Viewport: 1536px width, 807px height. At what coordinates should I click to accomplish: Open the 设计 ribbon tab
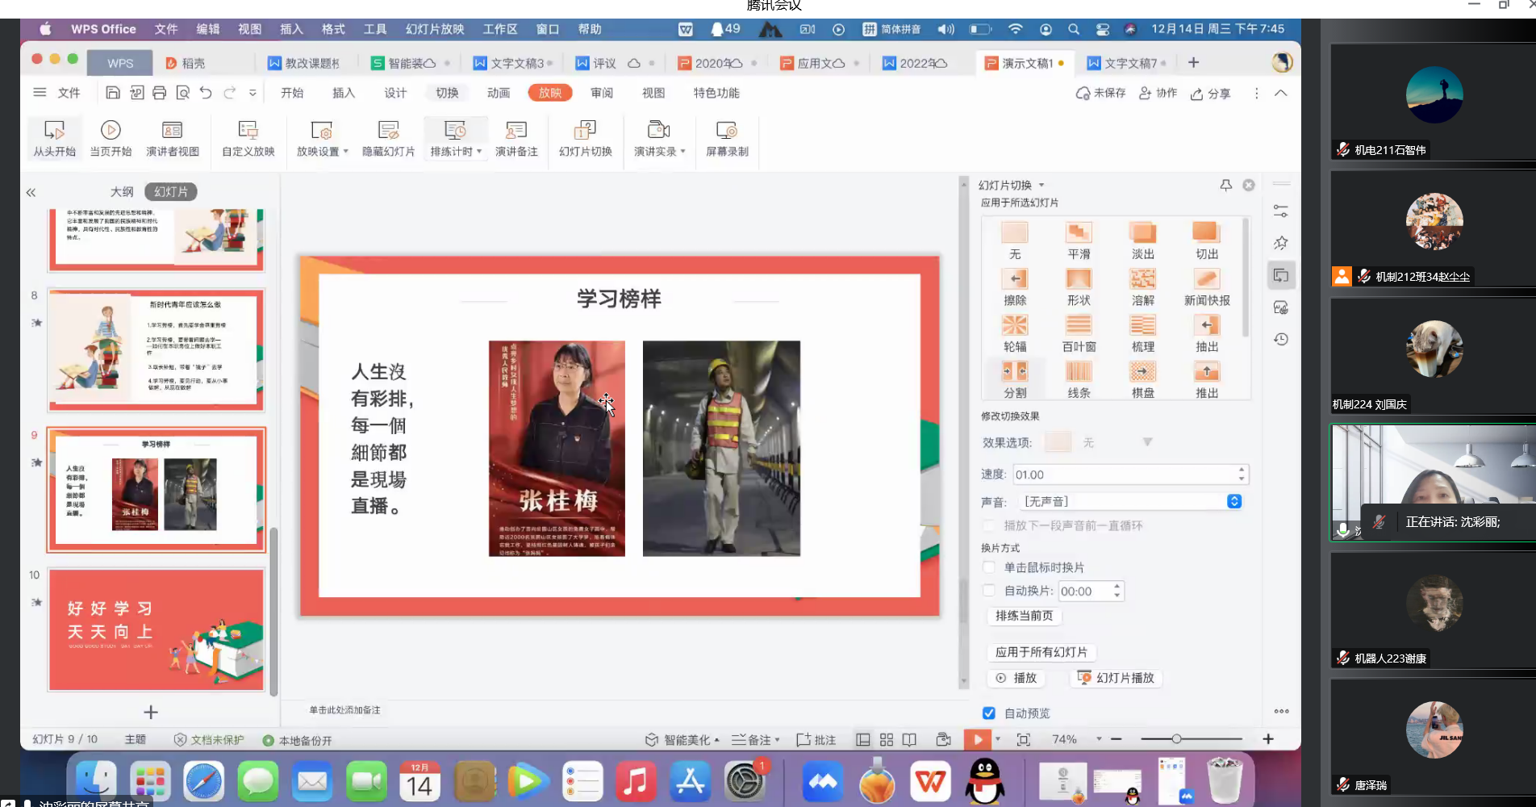coord(395,93)
